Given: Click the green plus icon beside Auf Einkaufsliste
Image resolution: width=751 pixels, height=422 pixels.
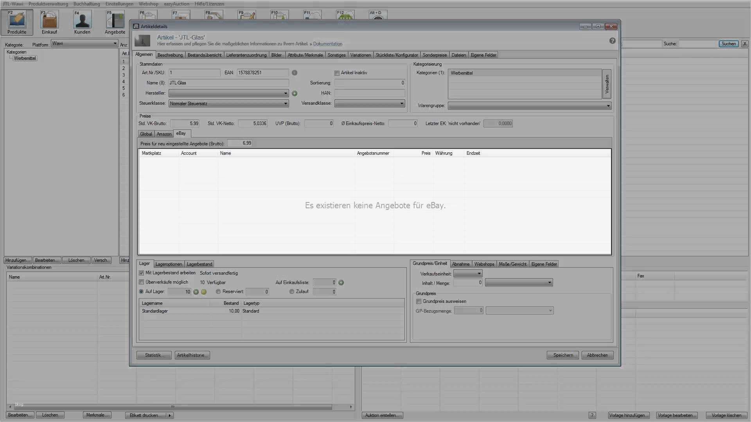Looking at the screenshot, I should (x=341, y=283).
